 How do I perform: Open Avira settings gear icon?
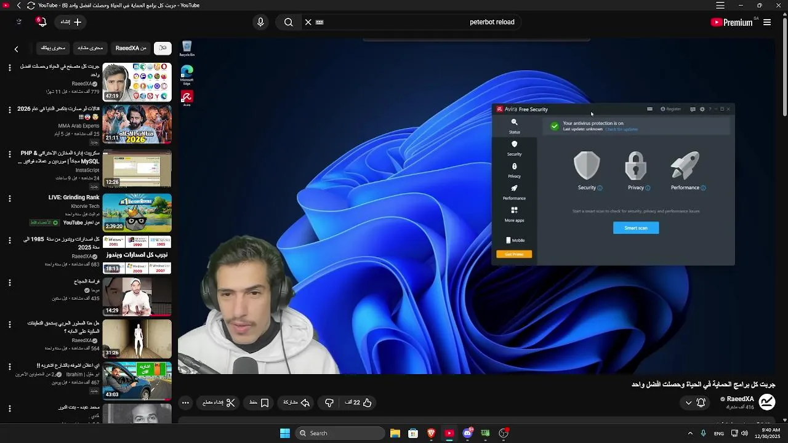(x=702, y=110)
